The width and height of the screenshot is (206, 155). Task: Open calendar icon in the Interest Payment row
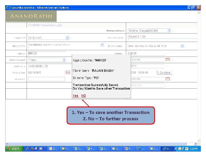[168, 60]
